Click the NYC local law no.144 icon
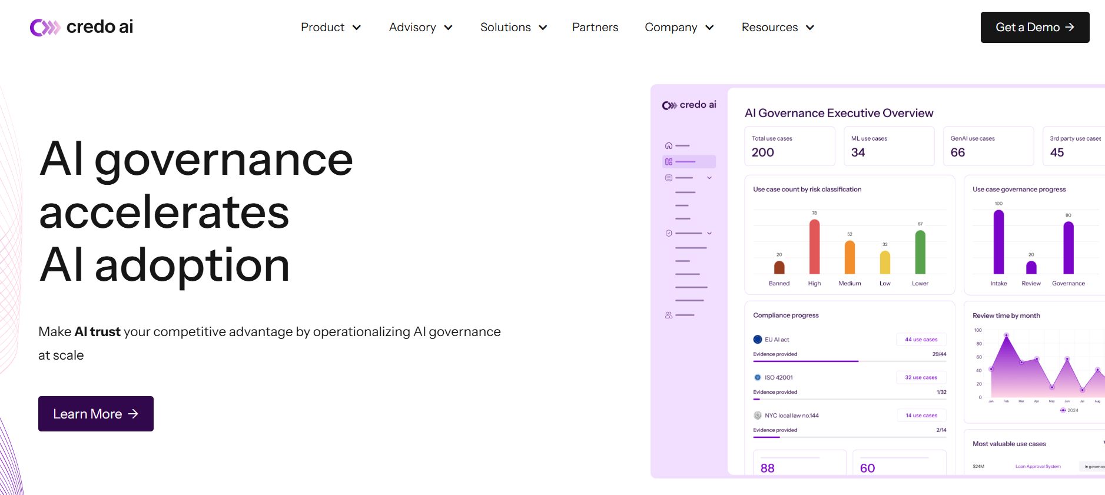This screenshot has height=495, width=1105. point(758,416)
